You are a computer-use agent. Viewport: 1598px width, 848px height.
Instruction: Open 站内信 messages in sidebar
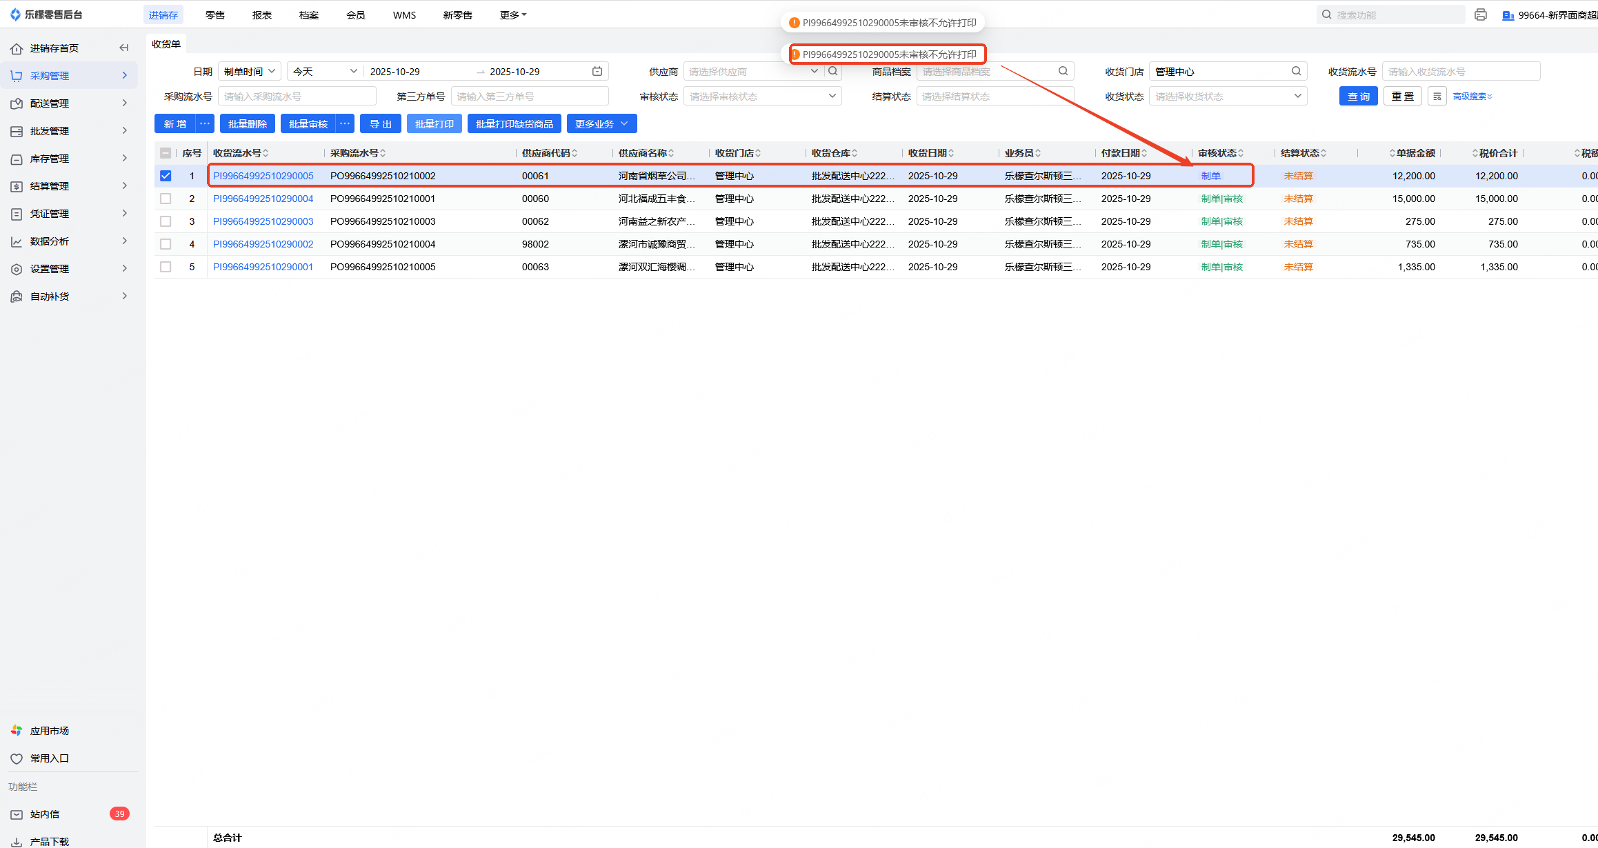45,814
